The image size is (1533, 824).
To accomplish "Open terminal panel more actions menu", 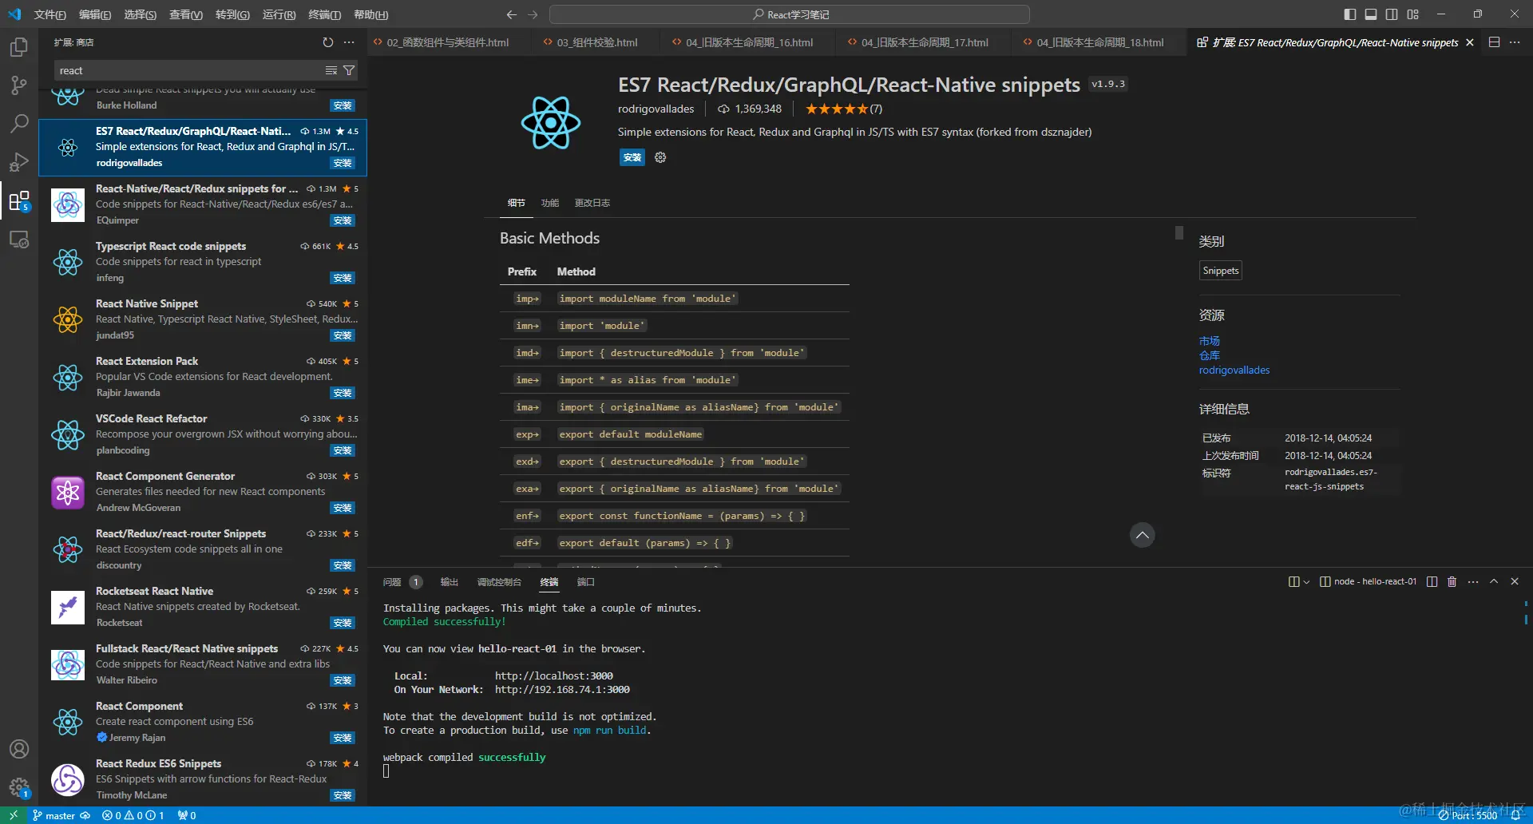I will point(1473,582).
